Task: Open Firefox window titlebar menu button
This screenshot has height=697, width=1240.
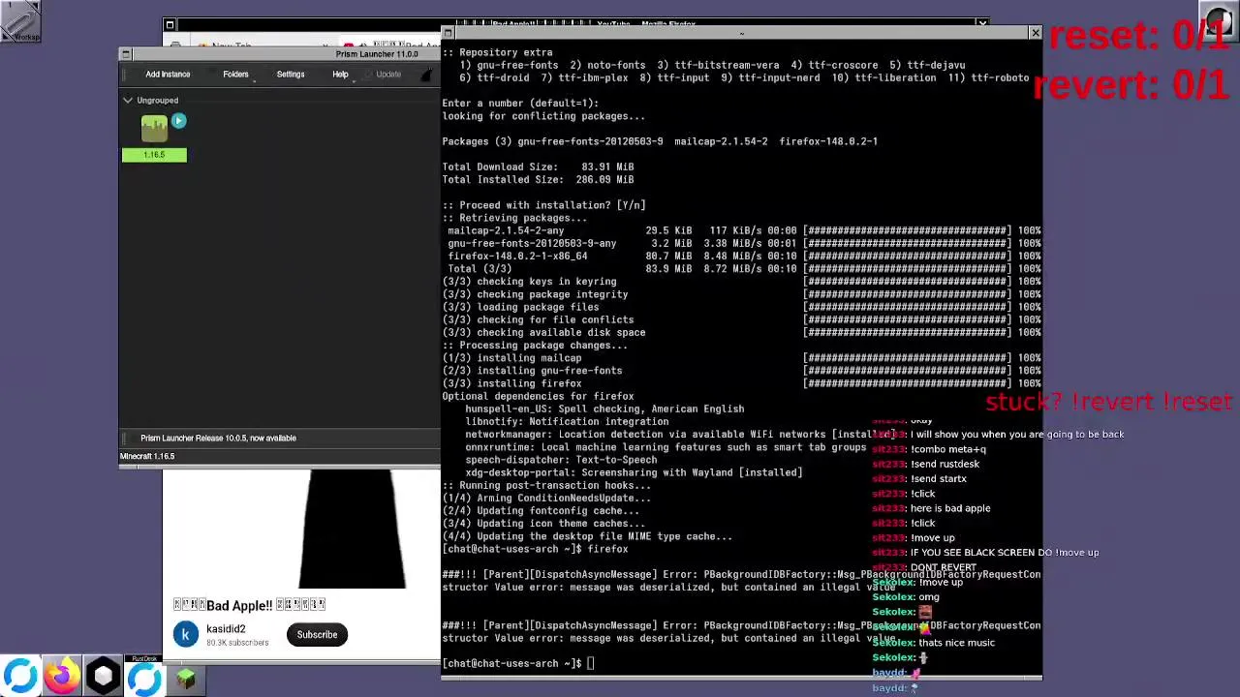Action: click(170, 25)
